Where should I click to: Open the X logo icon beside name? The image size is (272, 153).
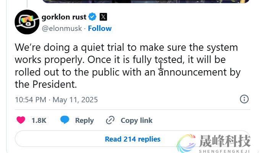(x=103, y=17)
